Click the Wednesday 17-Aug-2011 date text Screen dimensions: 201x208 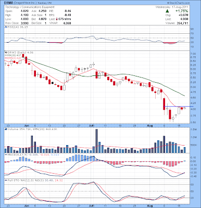171,7
